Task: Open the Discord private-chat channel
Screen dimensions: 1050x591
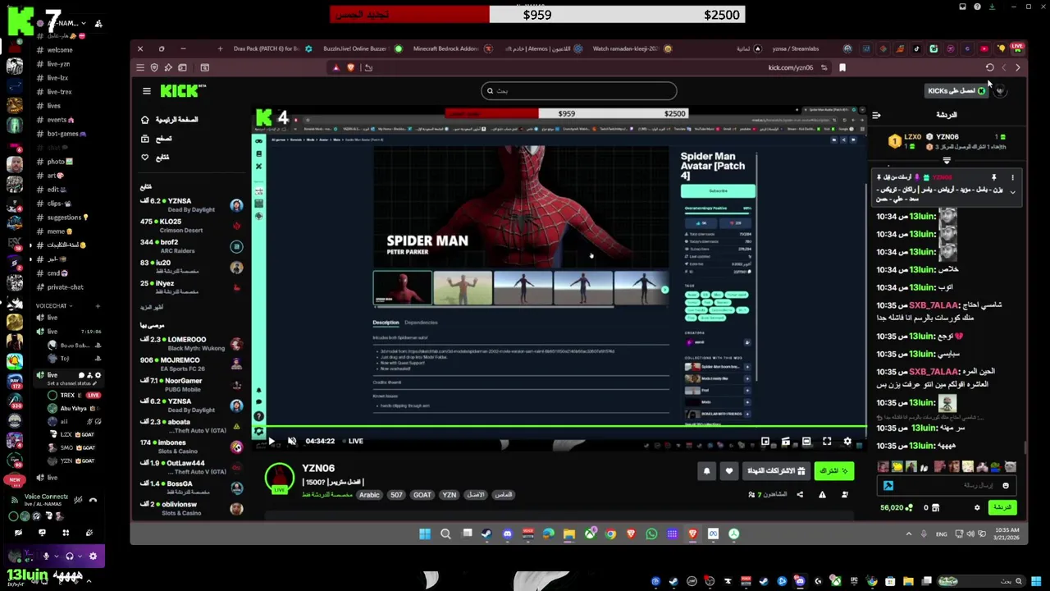Action: pos(65,287)
